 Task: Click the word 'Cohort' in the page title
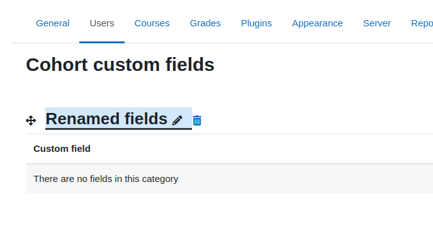coord(57,65)
